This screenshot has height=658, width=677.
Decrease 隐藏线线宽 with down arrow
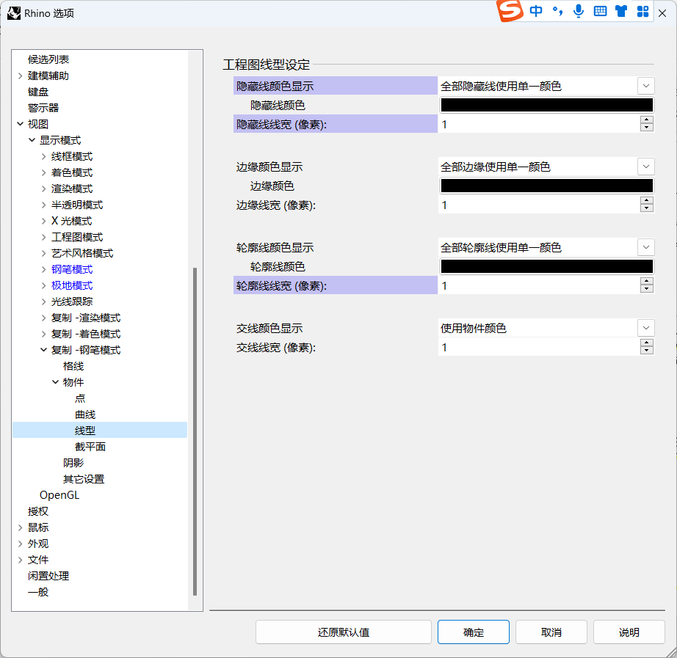point(646,128)
